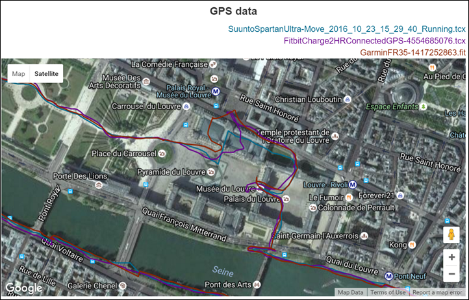Image resolution: width=469 pixels, height=300 pixels.
Task: Switch to Map view
Action: point(19,74)
